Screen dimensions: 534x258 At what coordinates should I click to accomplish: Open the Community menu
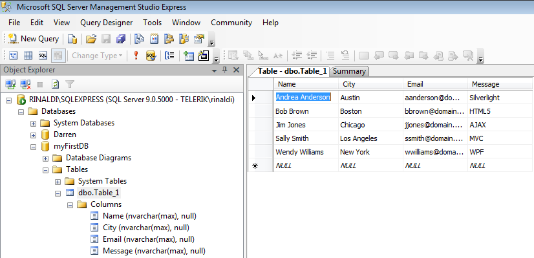pos(231,23)
